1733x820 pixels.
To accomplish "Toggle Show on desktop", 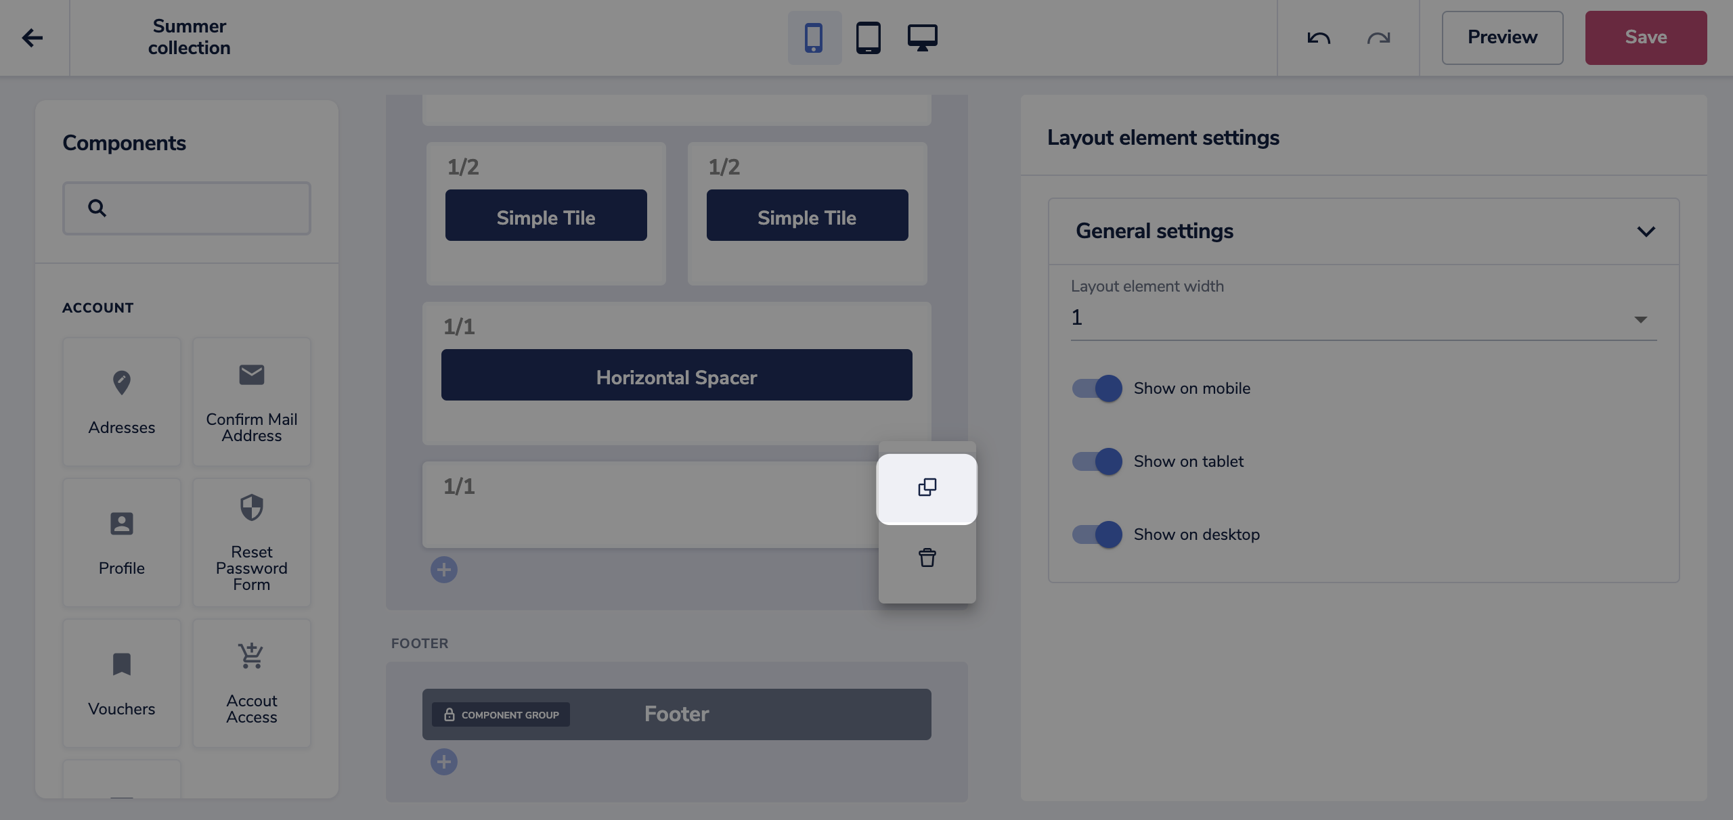I will [1097, 534].
